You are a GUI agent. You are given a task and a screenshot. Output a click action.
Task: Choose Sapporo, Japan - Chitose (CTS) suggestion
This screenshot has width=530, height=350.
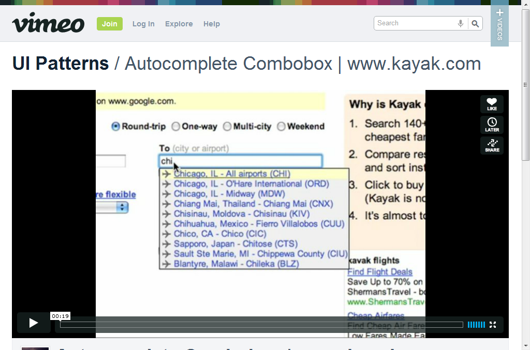254,244
